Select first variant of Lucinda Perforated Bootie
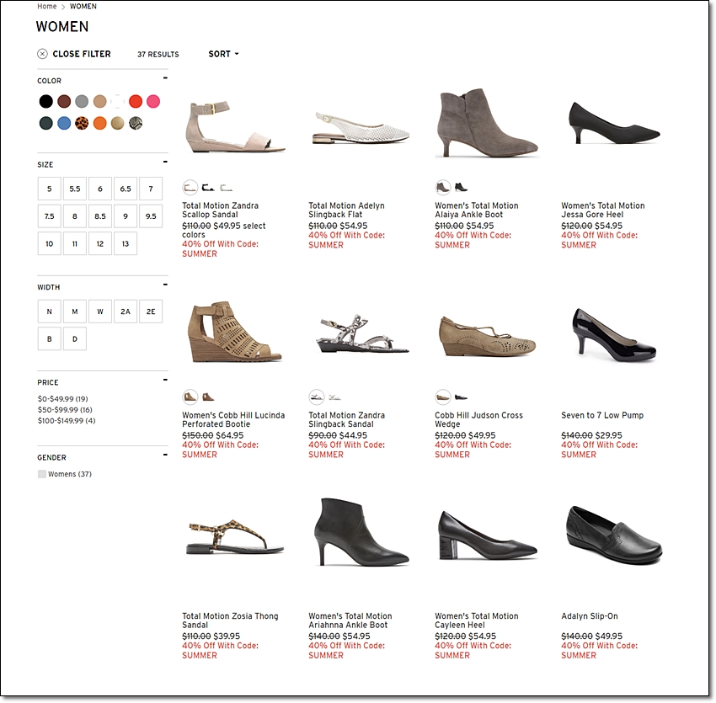The image size is (716, 703). [x=190, y=397]
